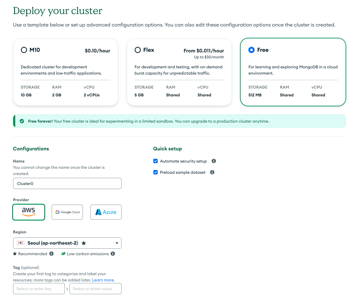Choose Google Cloud as provider
The image size is (359, 302).
tap(67, 212)
